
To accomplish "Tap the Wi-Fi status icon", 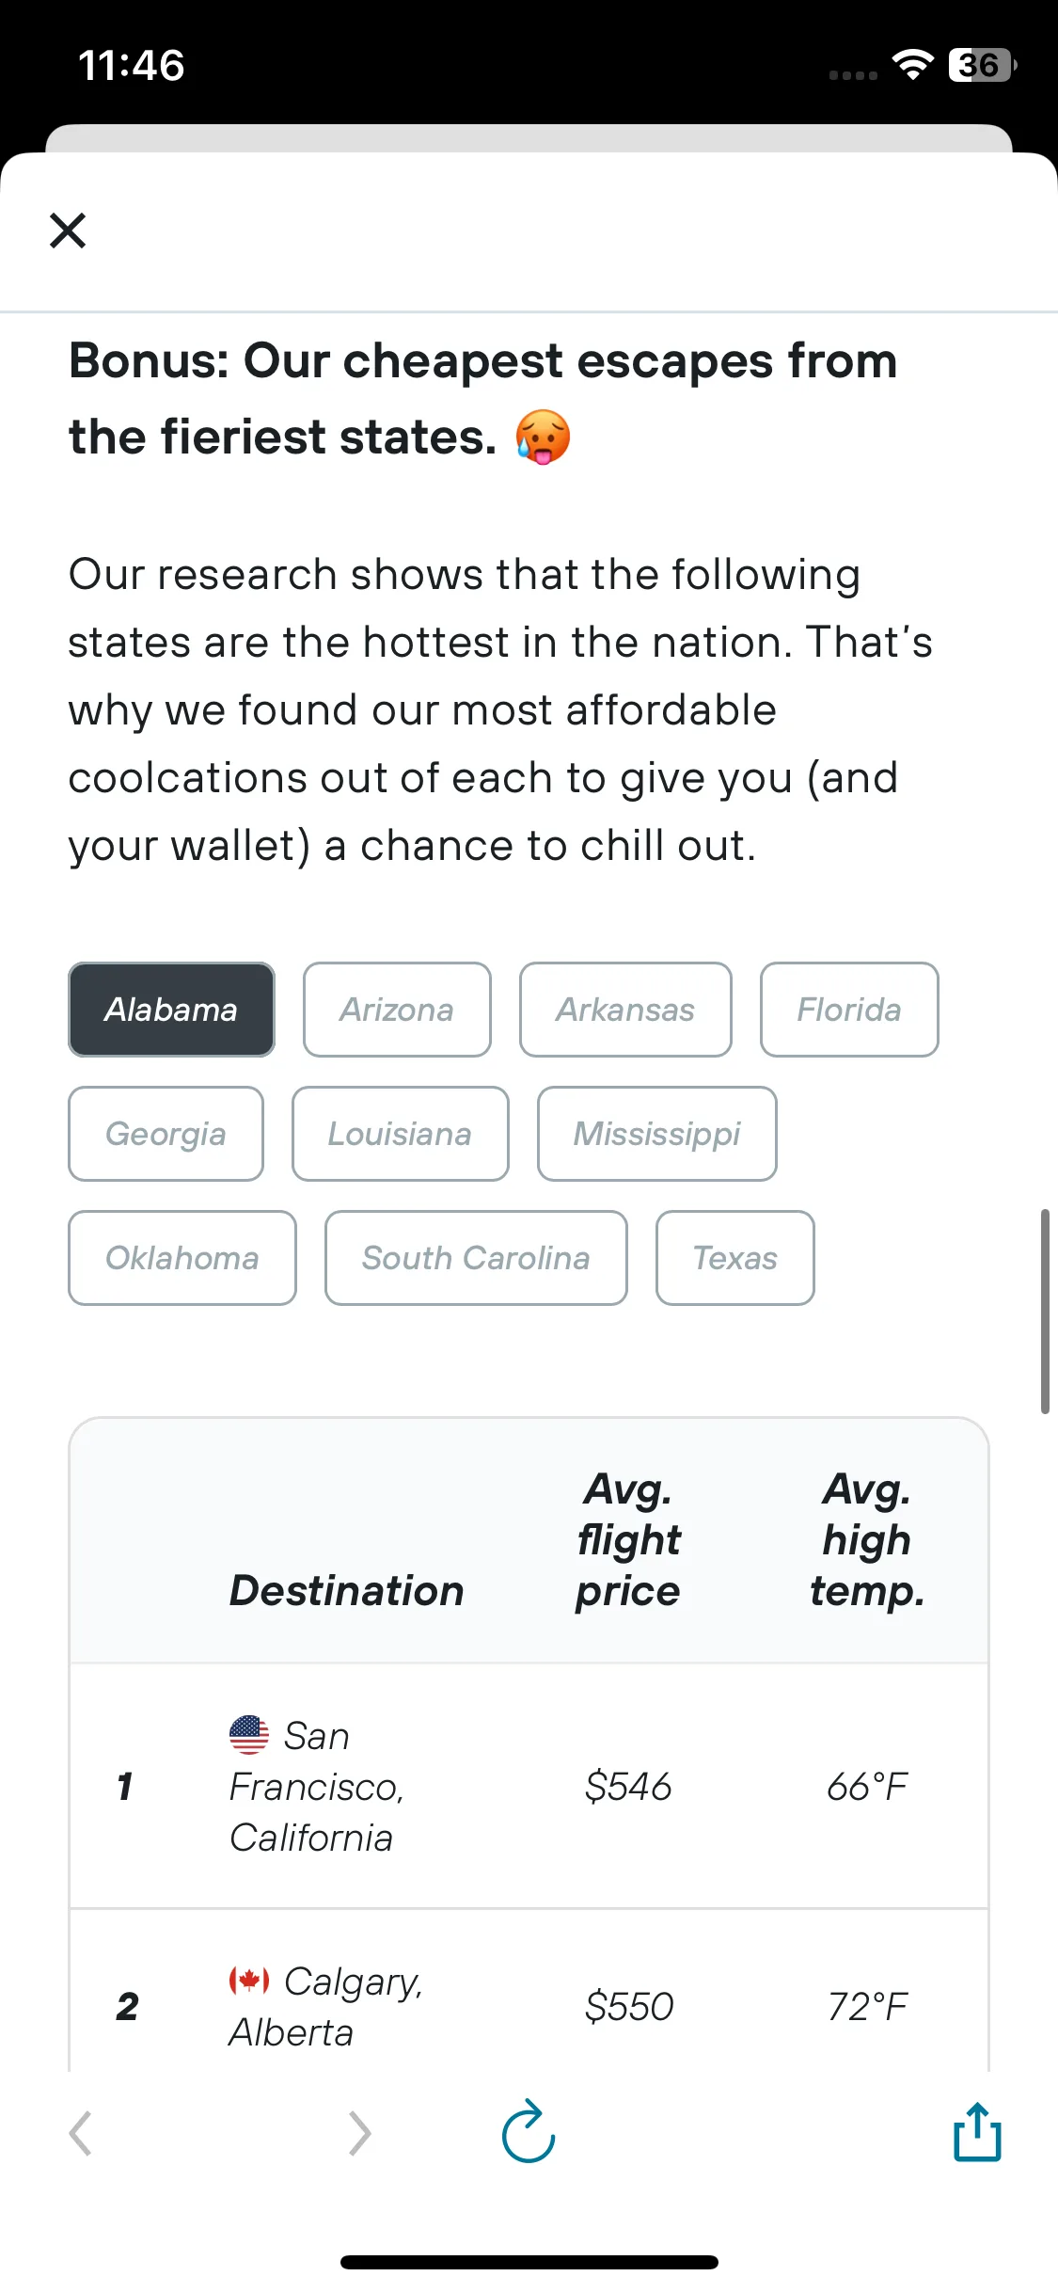I will pos(912,65).
